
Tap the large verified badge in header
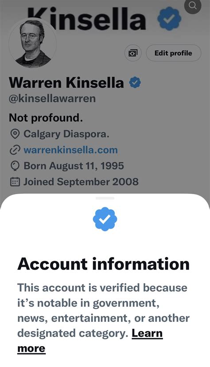(x=169, y=19)
